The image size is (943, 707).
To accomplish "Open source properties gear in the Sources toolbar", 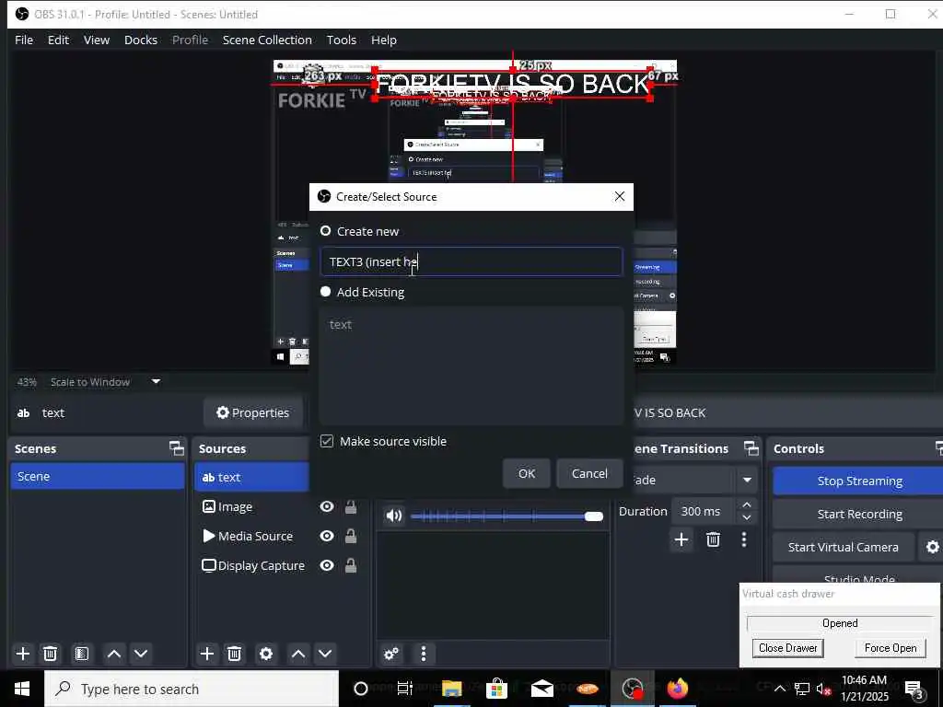I will click(x=266, y=654).
